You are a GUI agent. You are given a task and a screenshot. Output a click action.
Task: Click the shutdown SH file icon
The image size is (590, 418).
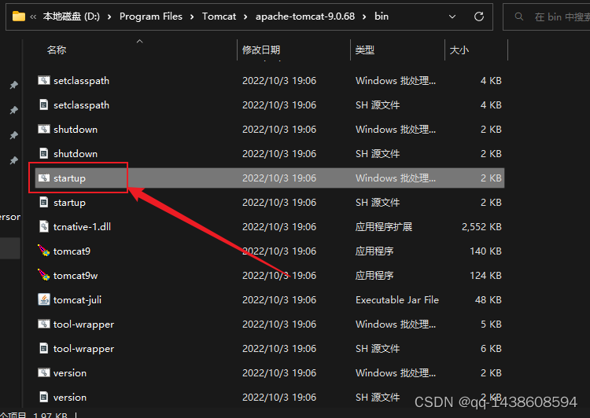coord(43,153)
